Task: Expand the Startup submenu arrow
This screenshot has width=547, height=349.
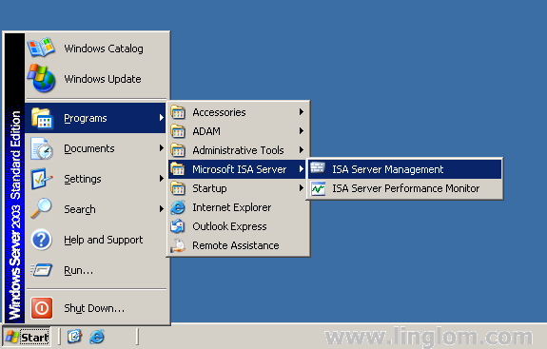Action: [302, 188]
